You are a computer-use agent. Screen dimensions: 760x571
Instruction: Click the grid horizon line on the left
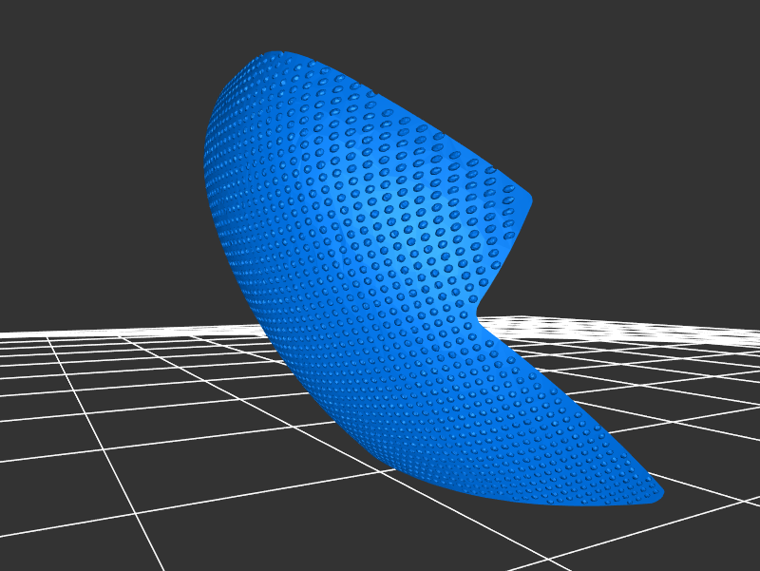(x=95, y=332)
